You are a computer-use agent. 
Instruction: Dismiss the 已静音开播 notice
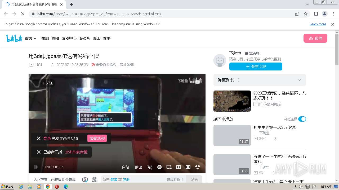pyautogui.click(x=39, y=152)
